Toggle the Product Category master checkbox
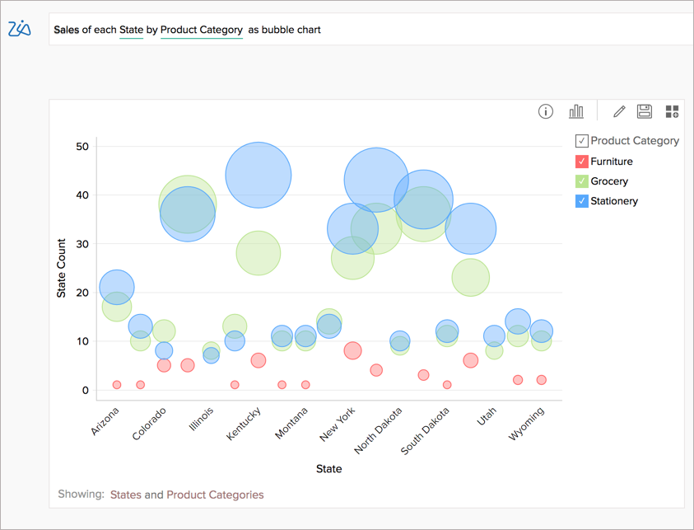694x530 pixels. [x=580, y=140]
